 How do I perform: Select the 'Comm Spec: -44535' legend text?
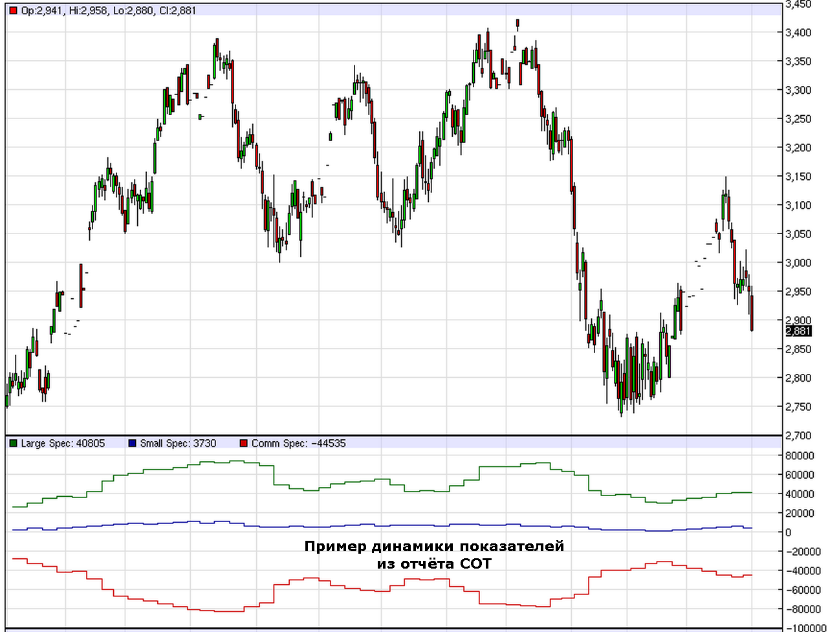coord(300,443)
